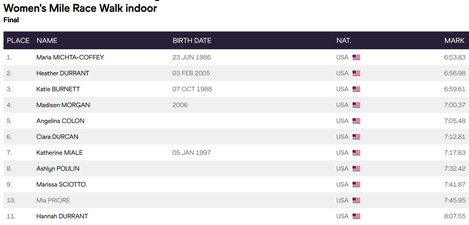Select the 6:53.83 winning mark
The width and height of the screenshot is (469, 225).
pyautogui.click(x=455, y=57)
